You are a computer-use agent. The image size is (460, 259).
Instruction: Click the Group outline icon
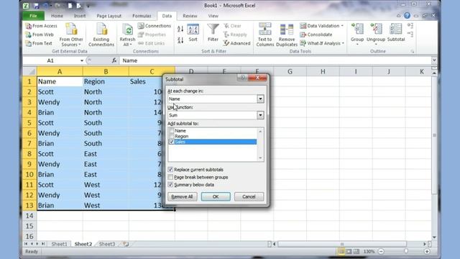[357, 29]
